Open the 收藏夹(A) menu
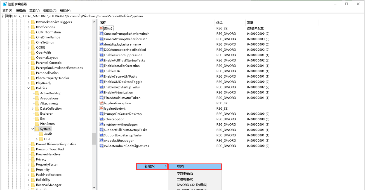The height and width of the screenshot is (190, 365). [50, 11]
